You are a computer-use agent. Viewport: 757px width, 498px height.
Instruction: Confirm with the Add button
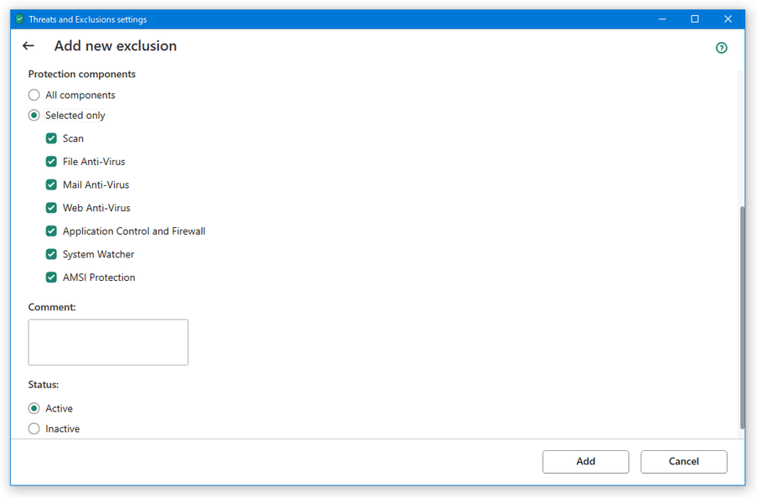pos(585,462)
